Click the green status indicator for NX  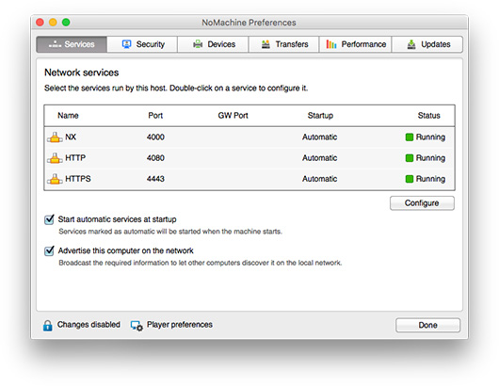[410, 137]
